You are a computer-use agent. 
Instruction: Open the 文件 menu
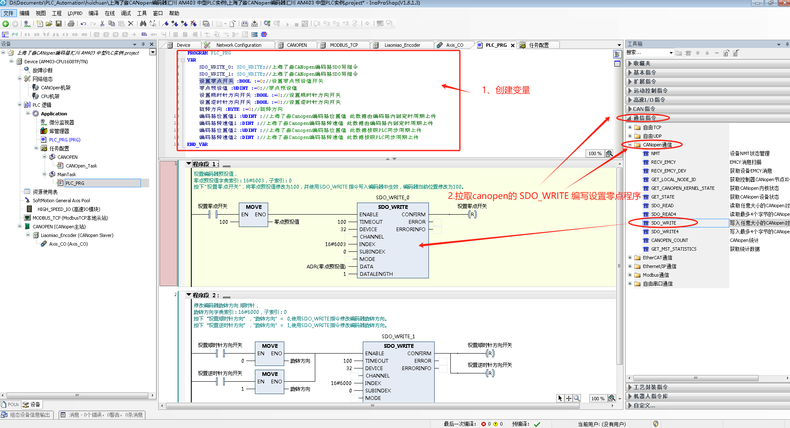pos(9,13)
